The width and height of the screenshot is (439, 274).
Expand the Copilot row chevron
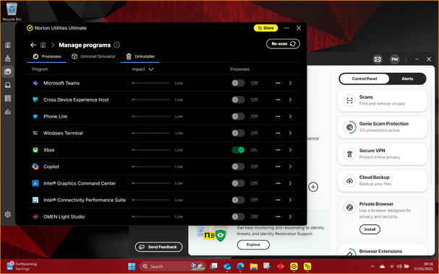(290, 167)
